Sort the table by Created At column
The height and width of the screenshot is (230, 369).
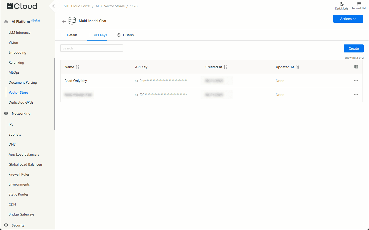pyautogui.click(x=226, y=67)
